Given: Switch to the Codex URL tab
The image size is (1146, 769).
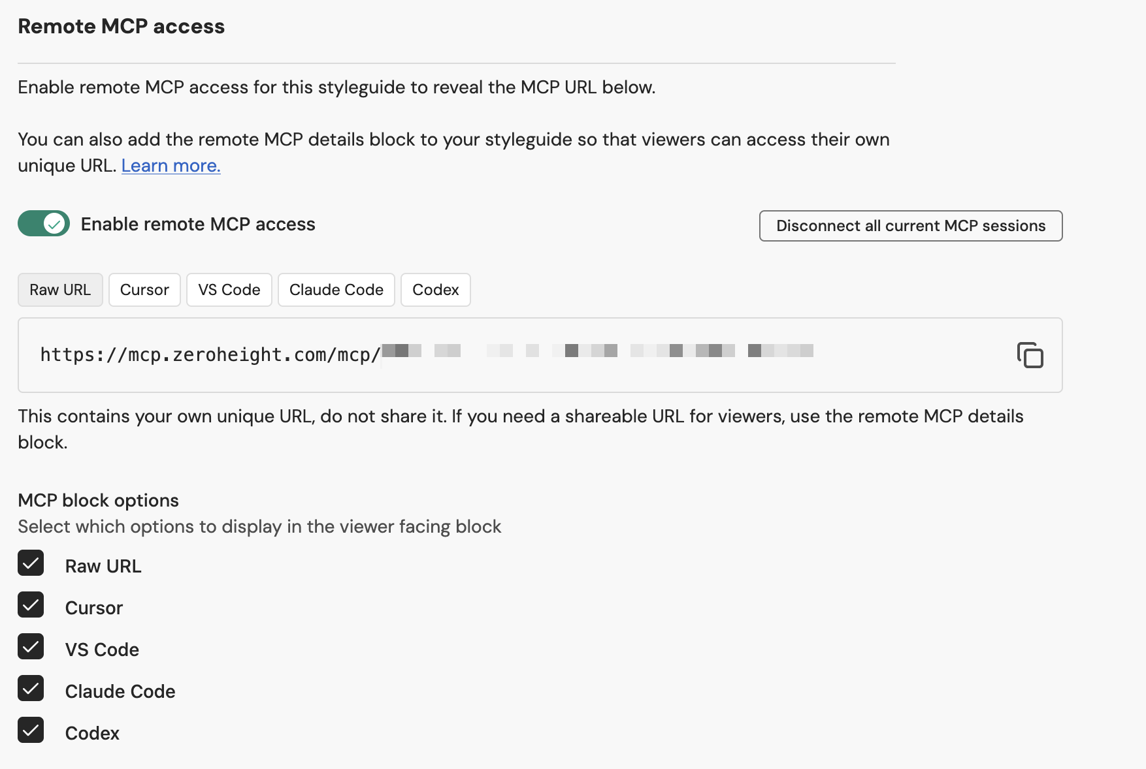Looking at the screenshot, I should [435, 289].
